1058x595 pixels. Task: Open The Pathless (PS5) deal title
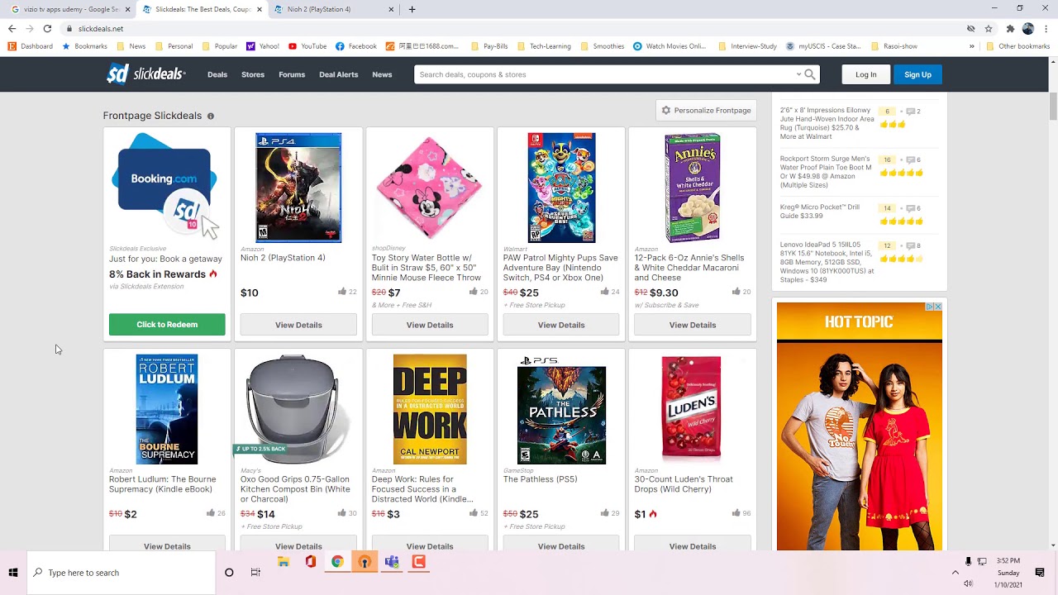pyautogui.click(x=541, y=479)
